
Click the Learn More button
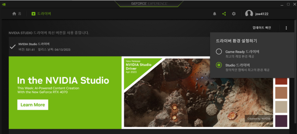click(33, 105)
